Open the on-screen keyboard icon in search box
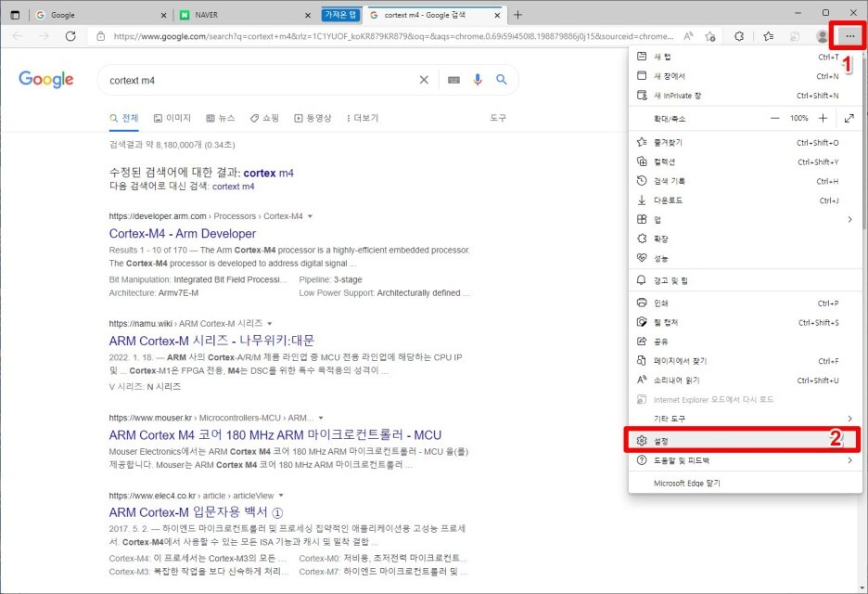 tap(453, 81)
